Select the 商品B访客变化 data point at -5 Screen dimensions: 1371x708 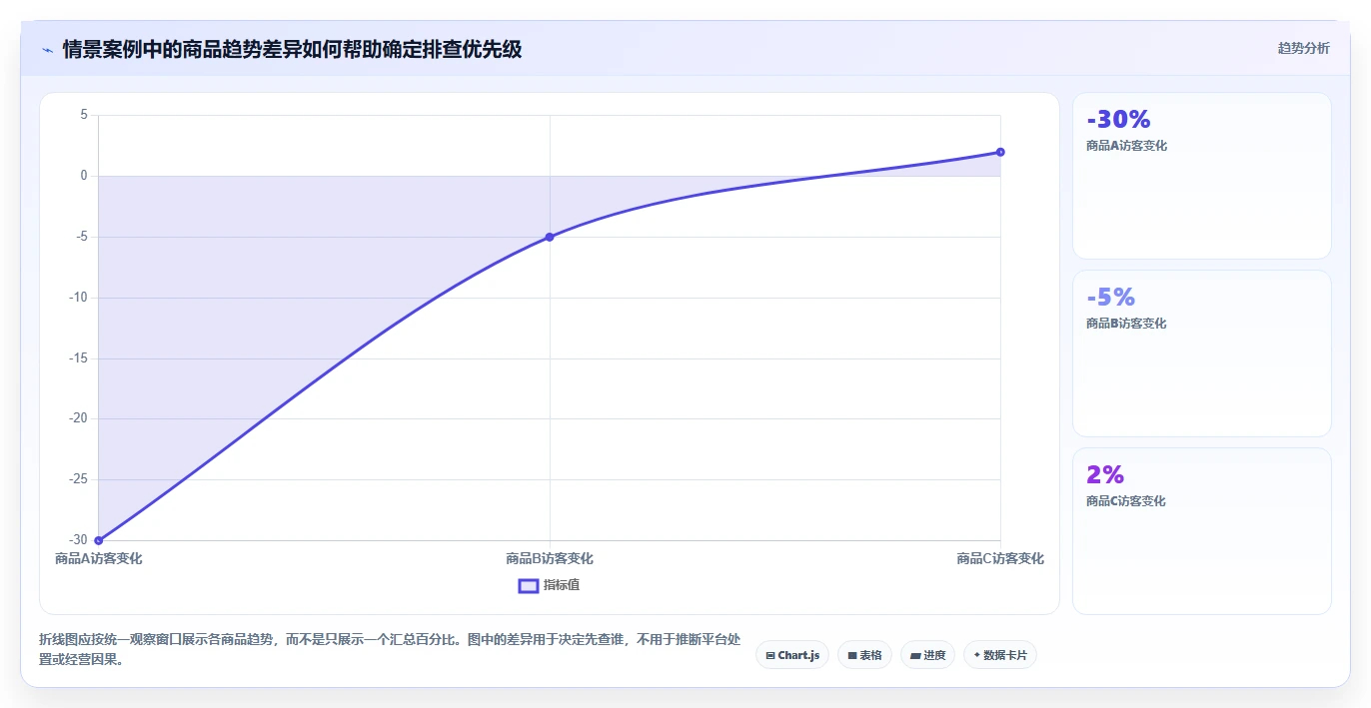click(x=550, y=237)
